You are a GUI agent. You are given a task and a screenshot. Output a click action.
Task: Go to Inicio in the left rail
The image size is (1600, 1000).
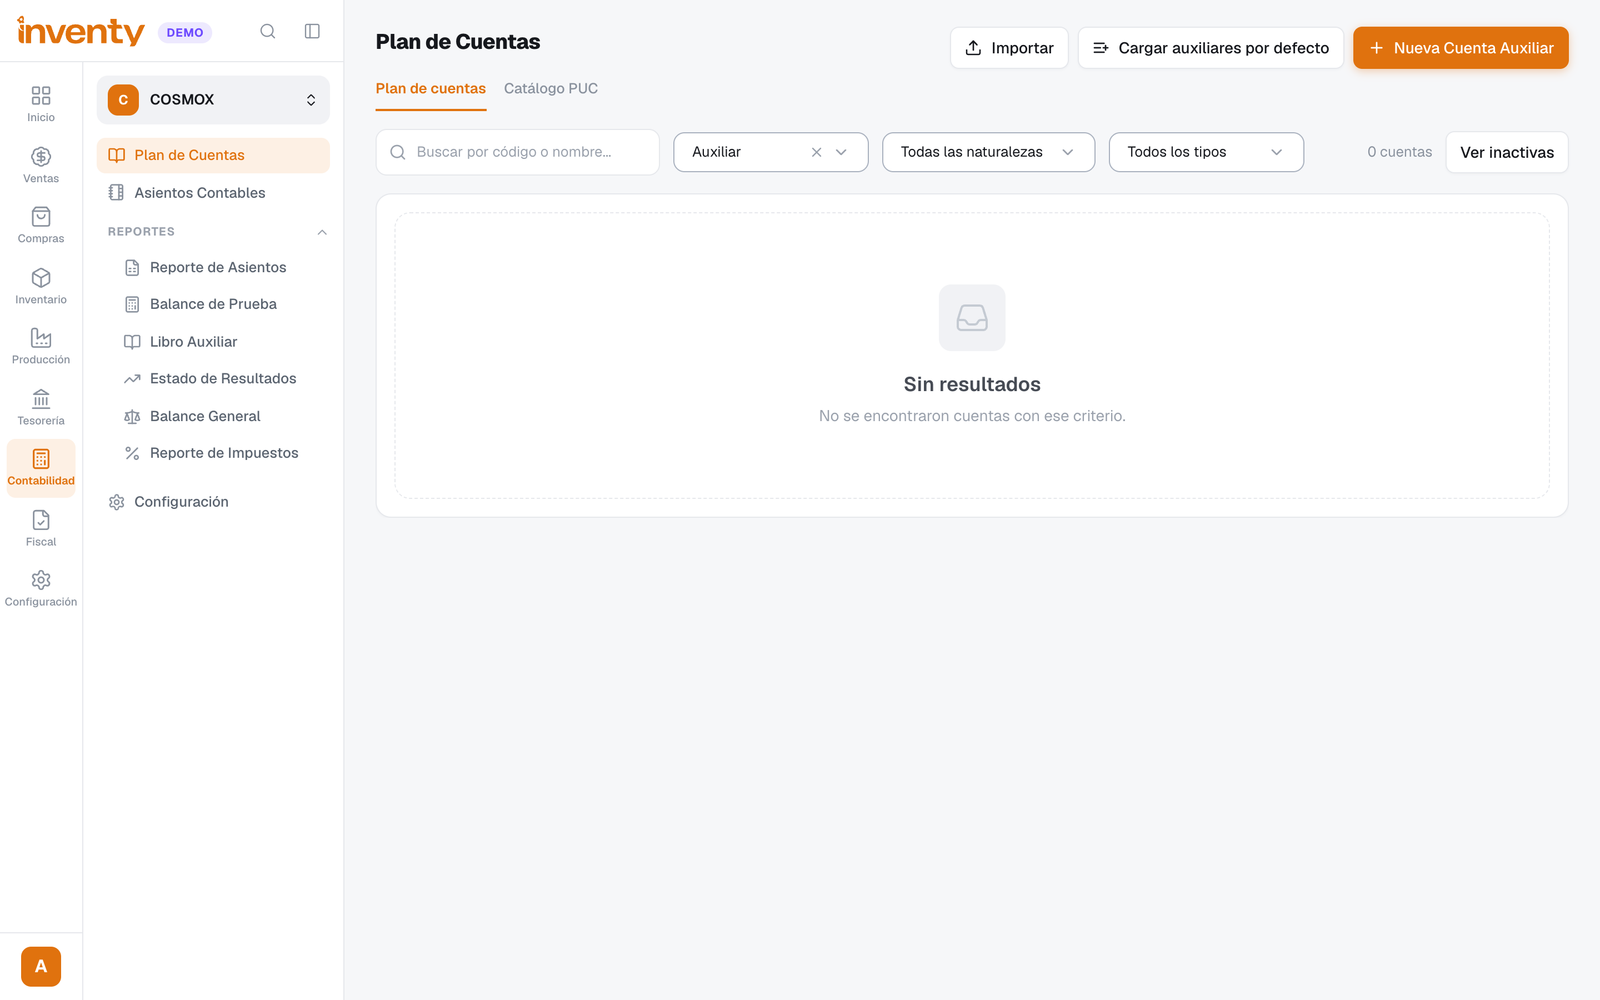[41, 104]
